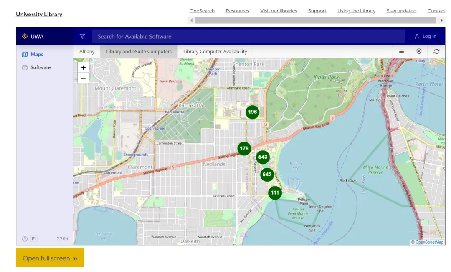Zoom in with the plus button
451x272 pixels.
(83, 68)
